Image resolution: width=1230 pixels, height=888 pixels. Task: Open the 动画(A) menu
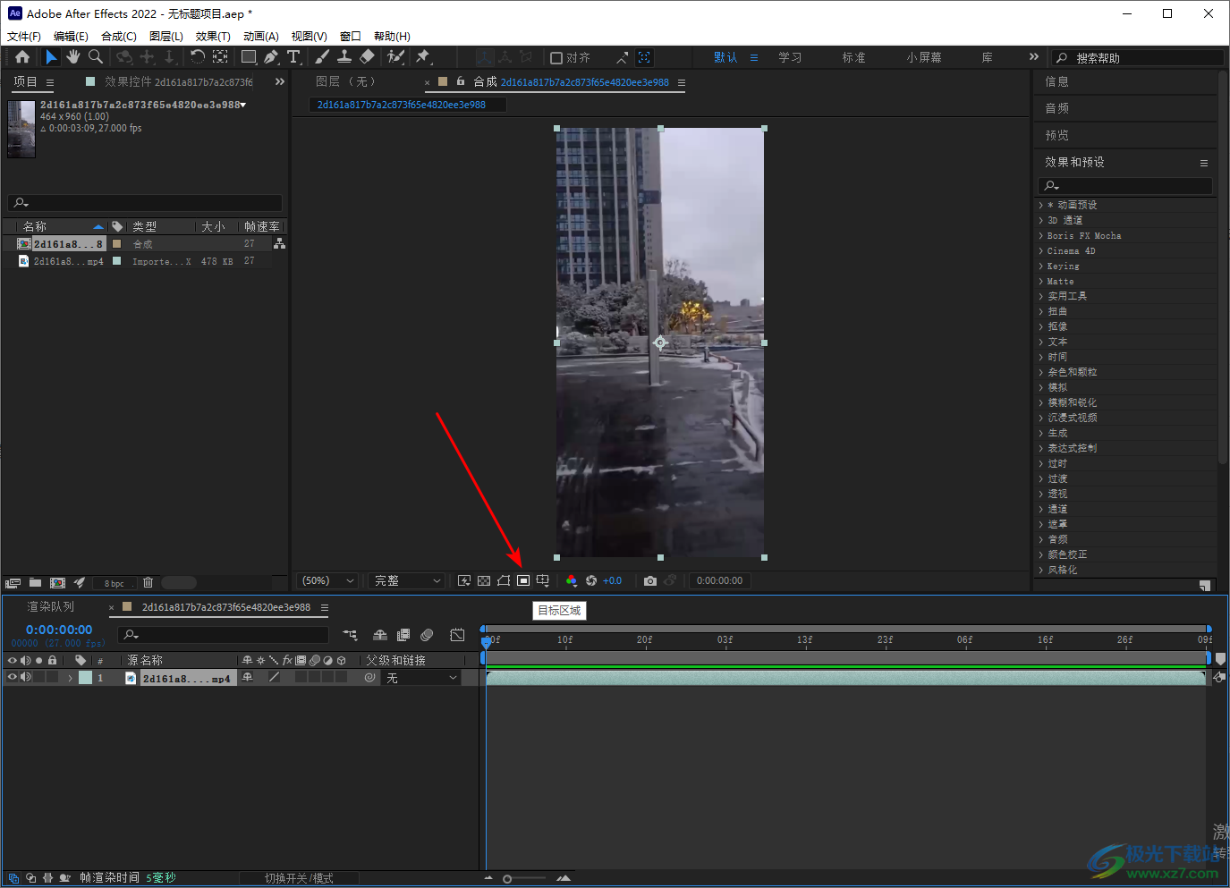[261, 37]
